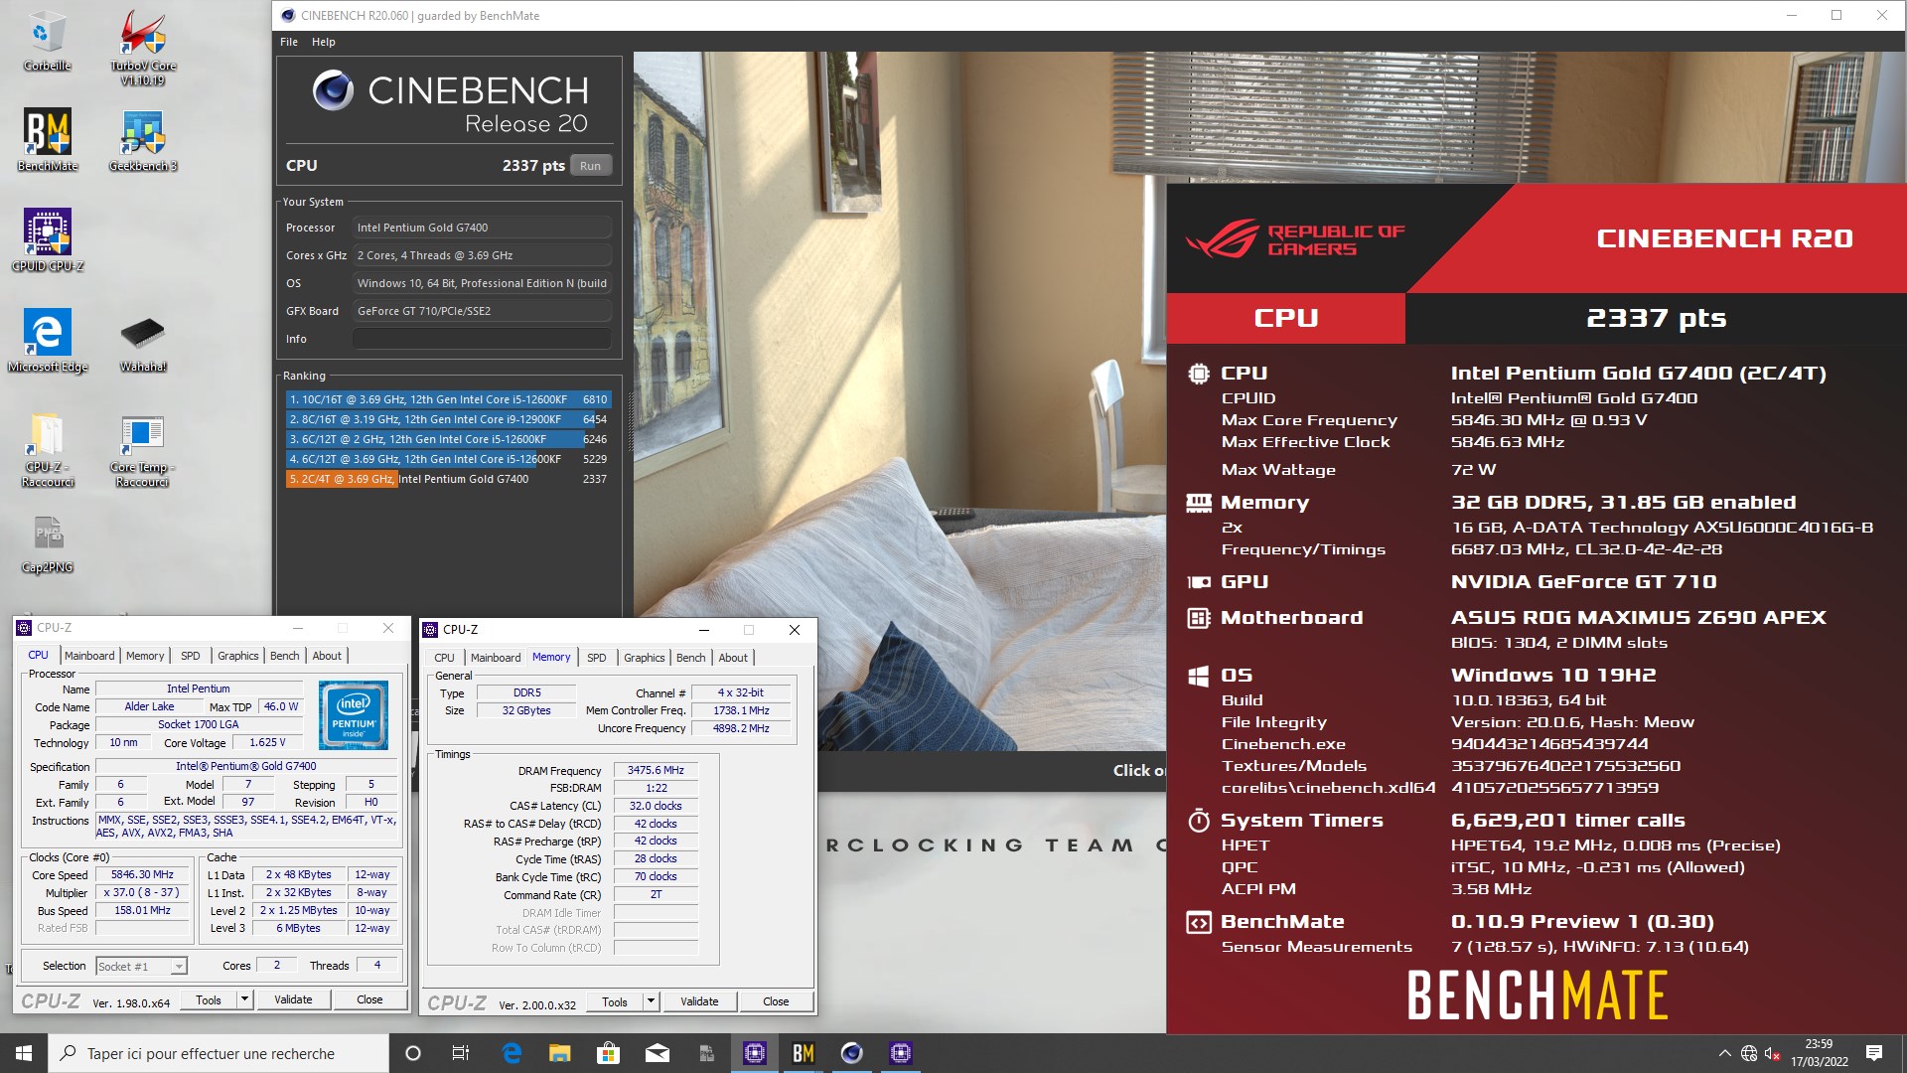1907x1073 pixels.
Task: Switch to CPU tab in right CPU-Z
Action: tap(444, 658)
